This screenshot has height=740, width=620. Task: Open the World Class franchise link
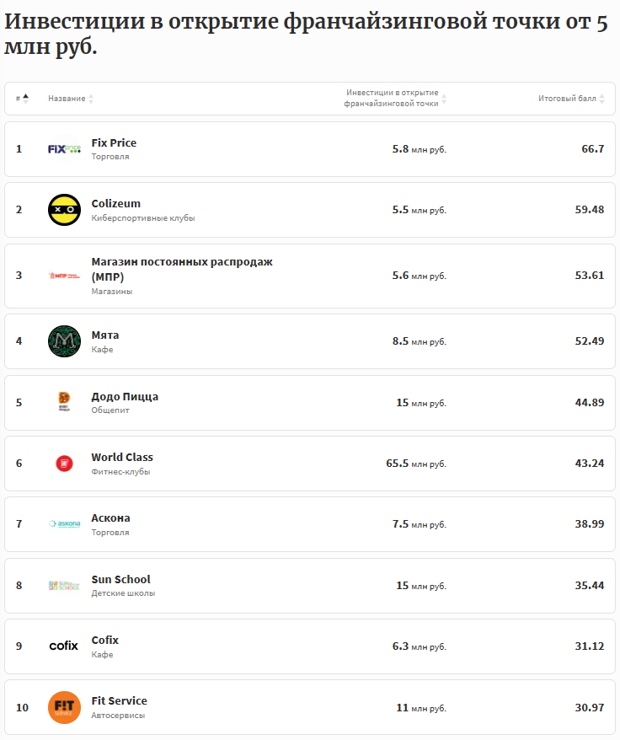point(122,457)
